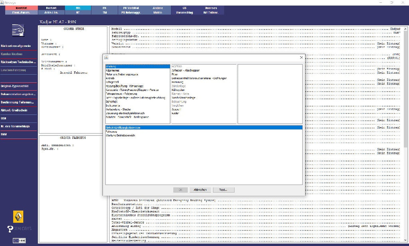Viewport: 409px width, 246px height.
Task: Open the Diverses tab
Action: [x=211, y=8]
